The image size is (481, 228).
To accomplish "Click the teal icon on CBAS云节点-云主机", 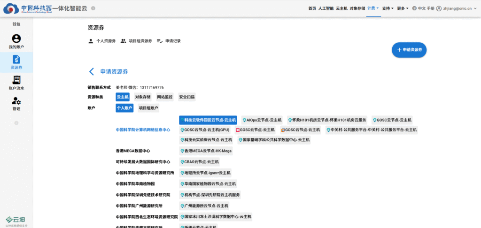I will tap(182, 162).
